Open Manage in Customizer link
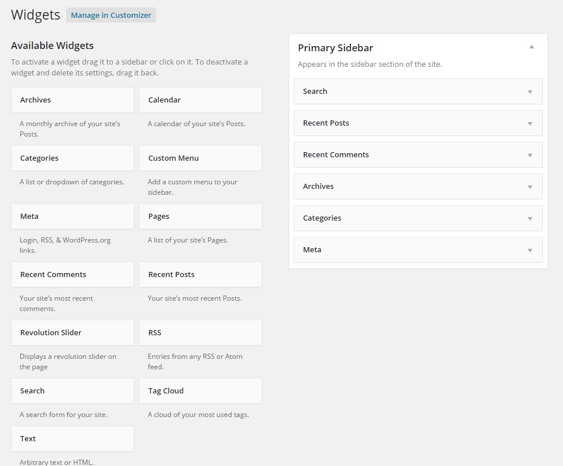 point(111,15)
